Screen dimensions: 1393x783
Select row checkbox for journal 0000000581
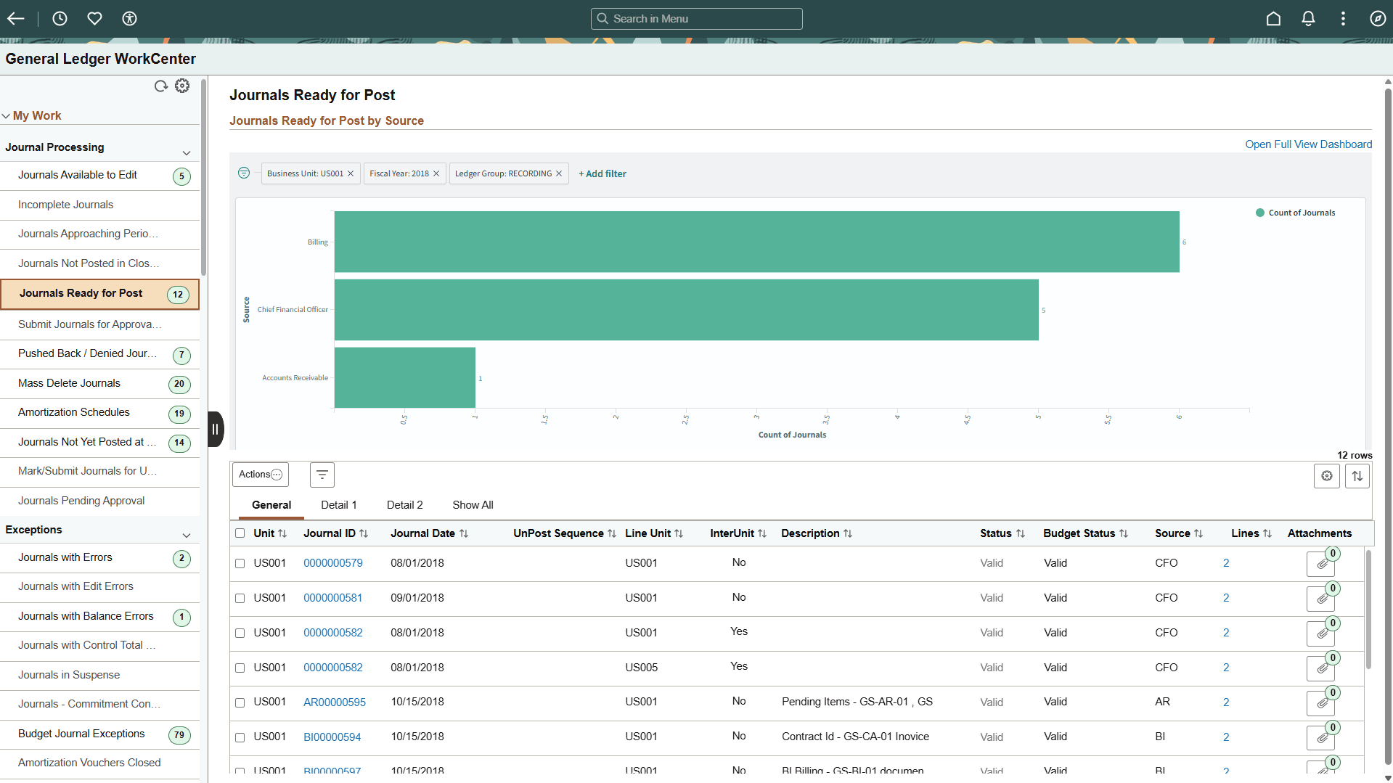click(x=240, y=598)
